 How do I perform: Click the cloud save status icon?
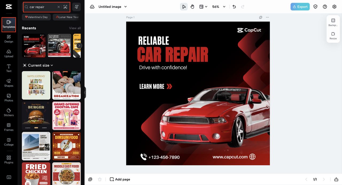(92, 7)
